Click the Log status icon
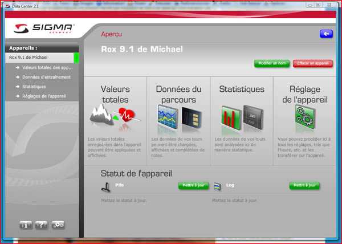The width and height of the screenshot is (342, 244). [217, 186]
